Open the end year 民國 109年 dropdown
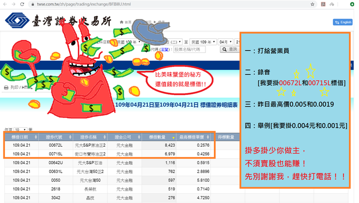This screenshot has height=203, width=359. pos(203,42)
